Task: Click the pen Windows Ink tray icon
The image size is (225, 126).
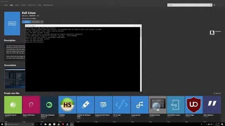Action: (201, 124)
